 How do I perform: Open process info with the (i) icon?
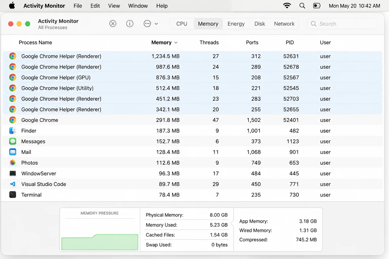coord(130,24)
